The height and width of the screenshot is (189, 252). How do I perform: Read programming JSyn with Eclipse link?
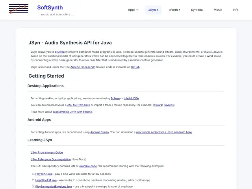tap(72, 112)
